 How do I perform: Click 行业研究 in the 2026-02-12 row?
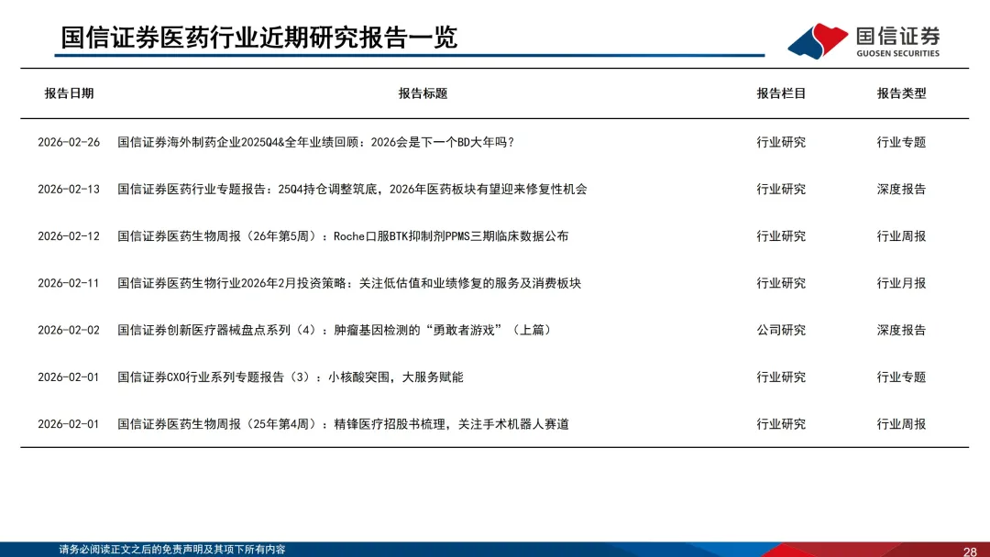pos(781,236)
